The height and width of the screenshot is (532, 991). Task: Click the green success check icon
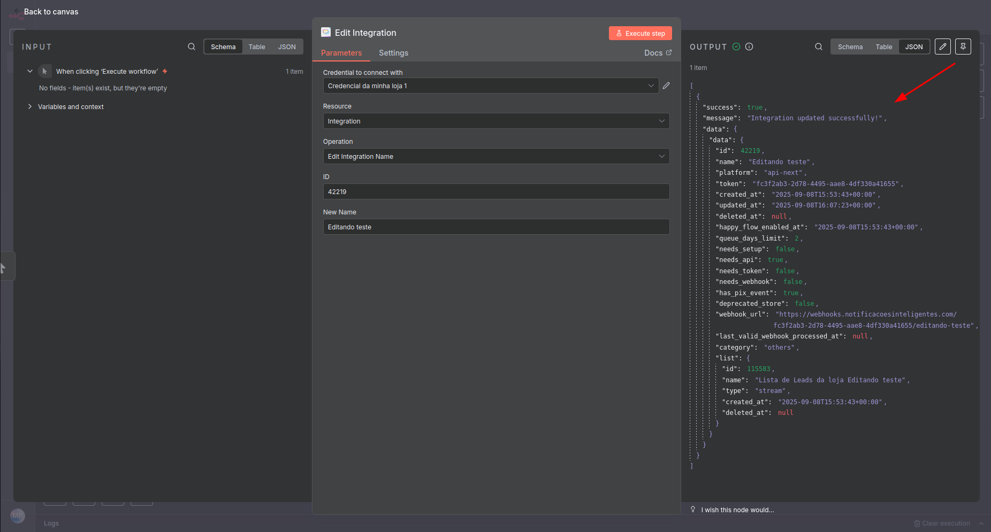(736, 47)
